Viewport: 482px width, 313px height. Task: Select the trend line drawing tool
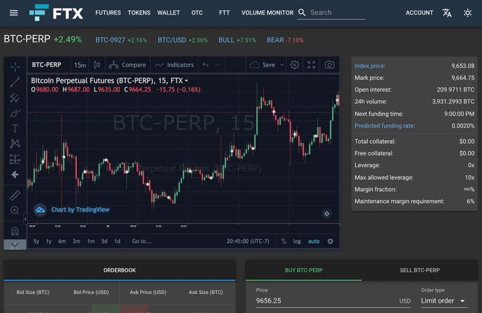[x=15, y=82]
